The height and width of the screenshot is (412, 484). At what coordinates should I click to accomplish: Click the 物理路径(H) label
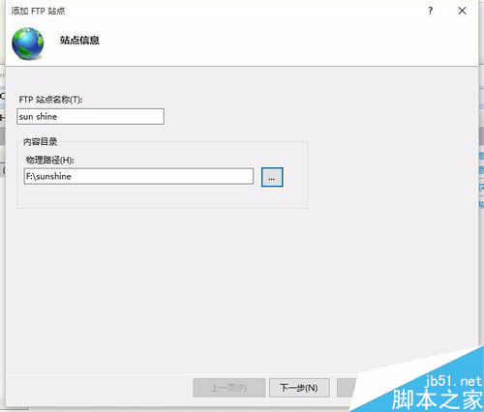pyautogui.click(x=50, y=160)
